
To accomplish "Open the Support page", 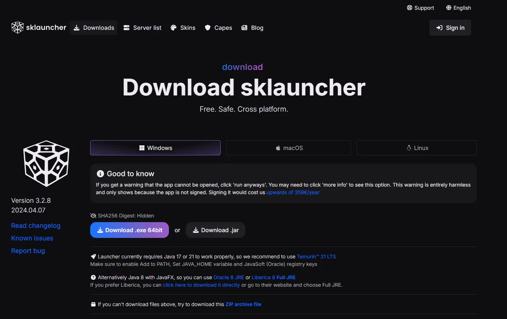I will pos(420,8).
